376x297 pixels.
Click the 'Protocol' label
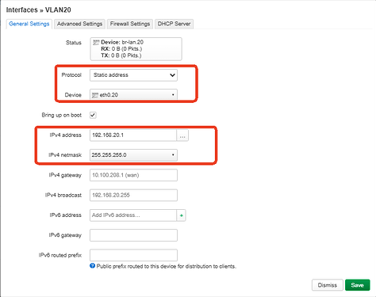pyautogui.click(x=71, y=75)
